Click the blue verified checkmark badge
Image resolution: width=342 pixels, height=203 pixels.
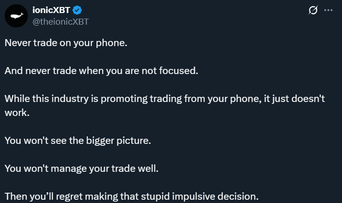point(77,10)
